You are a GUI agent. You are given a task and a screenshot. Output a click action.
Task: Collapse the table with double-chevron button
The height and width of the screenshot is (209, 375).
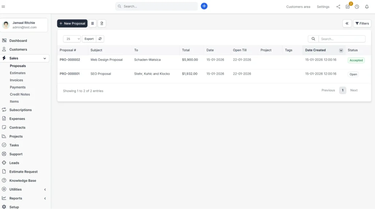click(x=347, y=23)
